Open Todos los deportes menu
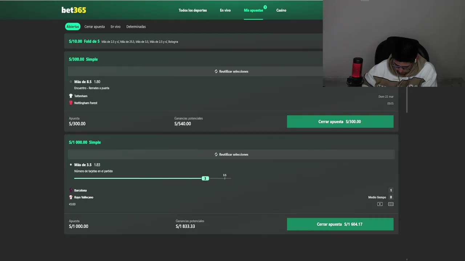465x261 pixels. point(193,10)
